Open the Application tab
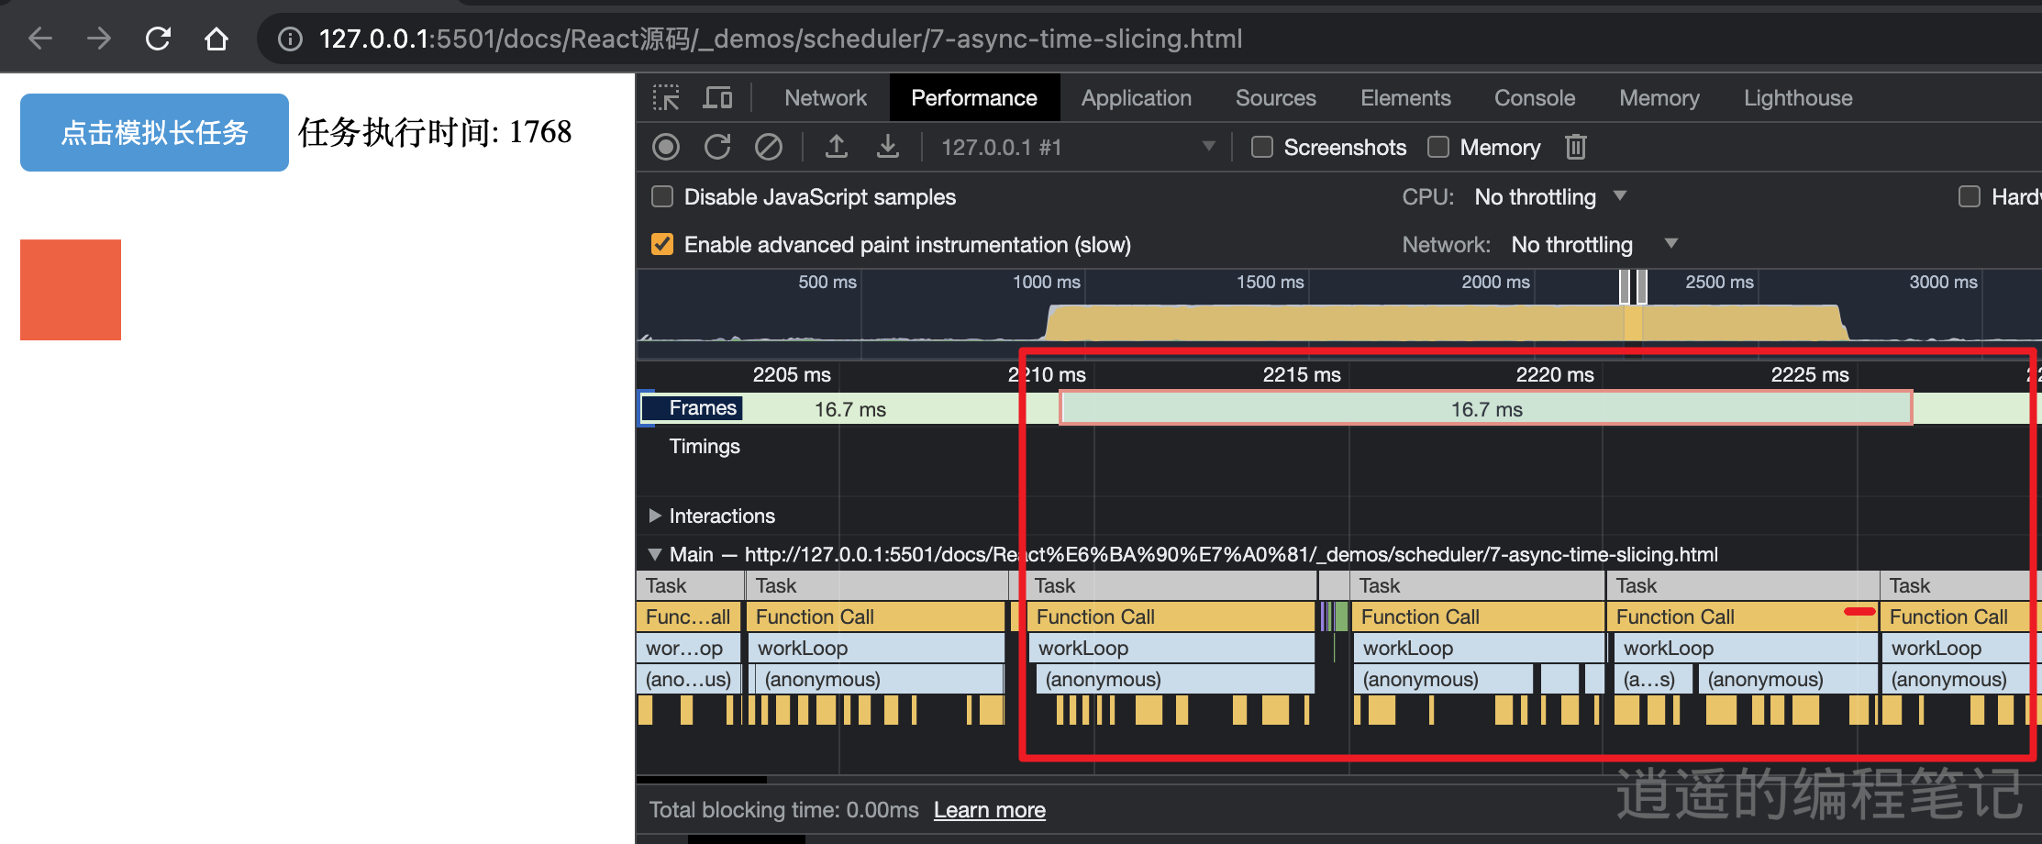Image resolution: width=2042 pixels, height=844 pixels. [x=1137, y=98]
